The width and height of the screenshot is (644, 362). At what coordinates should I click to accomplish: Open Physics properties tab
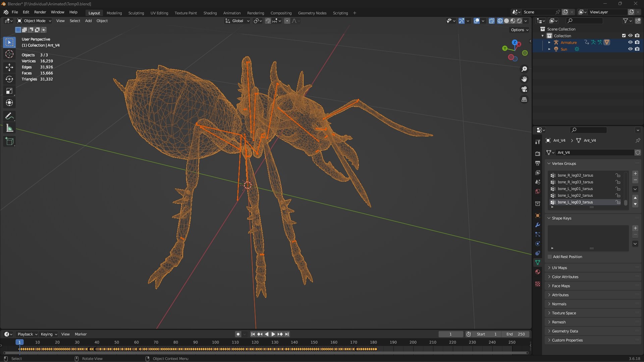(x=538, y=244)
